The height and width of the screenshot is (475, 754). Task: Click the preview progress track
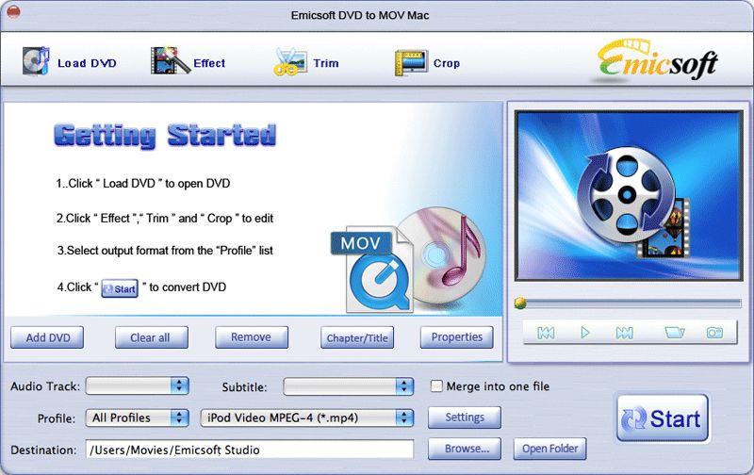coord(633,303)
